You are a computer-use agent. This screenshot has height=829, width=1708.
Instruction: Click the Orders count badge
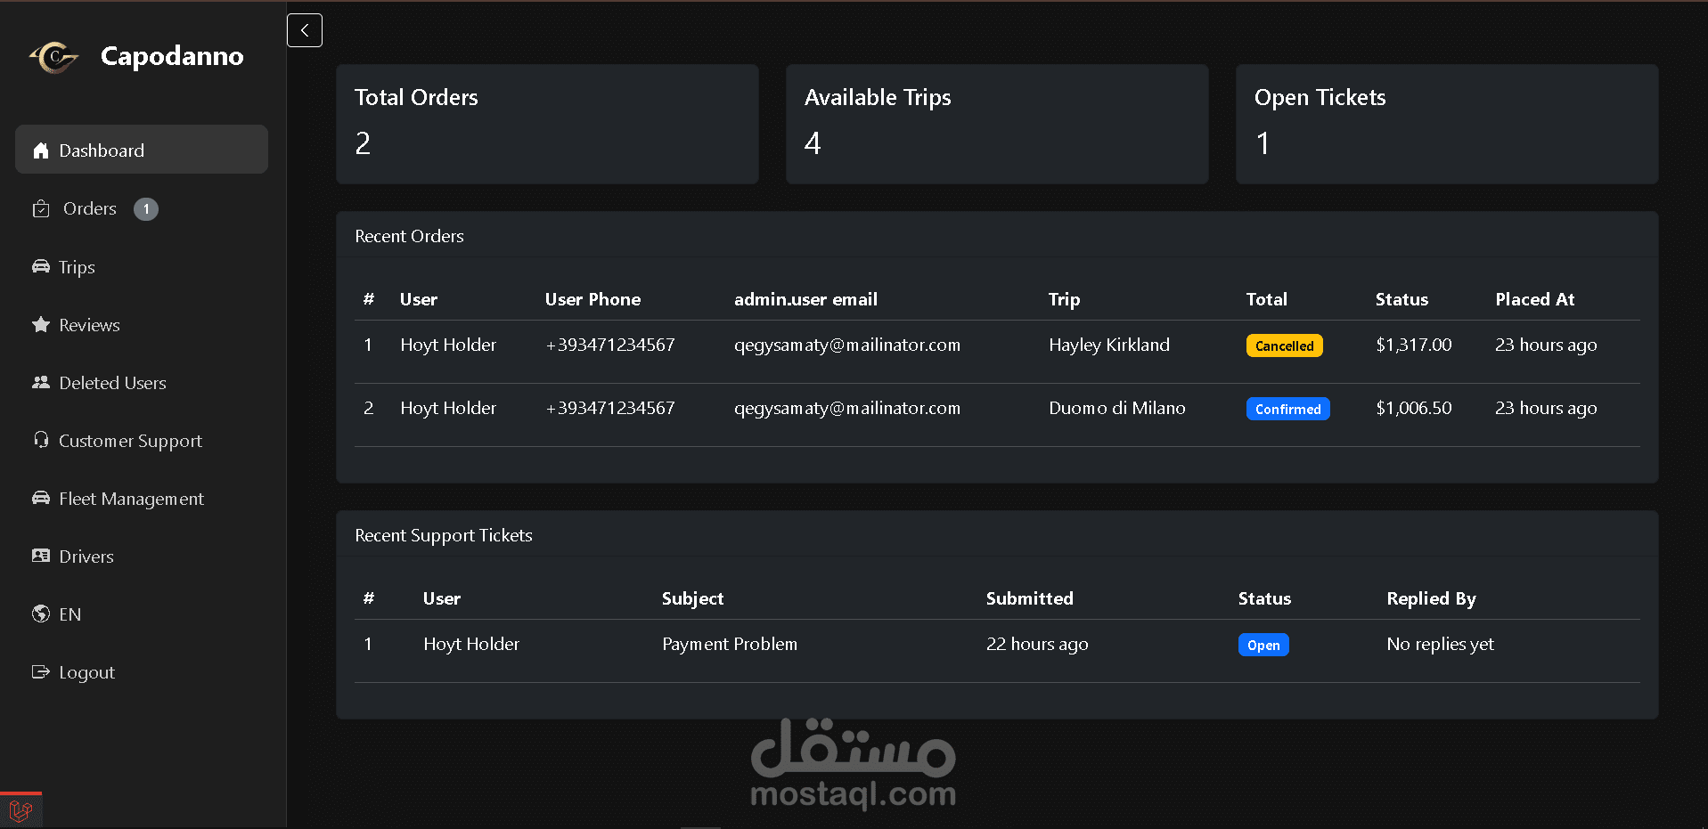coord(146,209)
